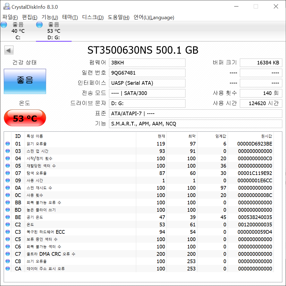The height and width of the screenshot is (286, 286).
Task: Click the blue 좋음 health status button
Action: coord(25,81)
